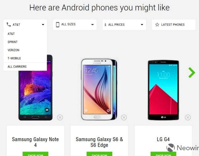
Task: Click the phone handset icon beside AT&T
Action: point(9,24)
